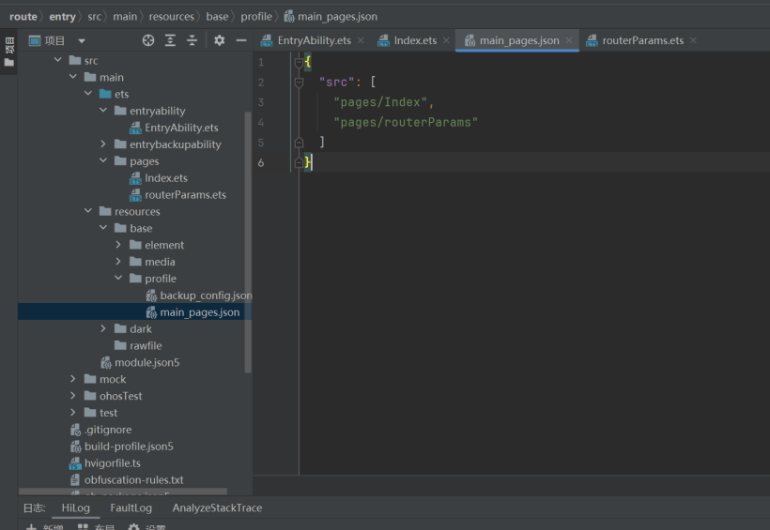Click the project tree horizontal scrollbar
The width and height of the screenshot is (770, 530).
click(x=123, y=492)
